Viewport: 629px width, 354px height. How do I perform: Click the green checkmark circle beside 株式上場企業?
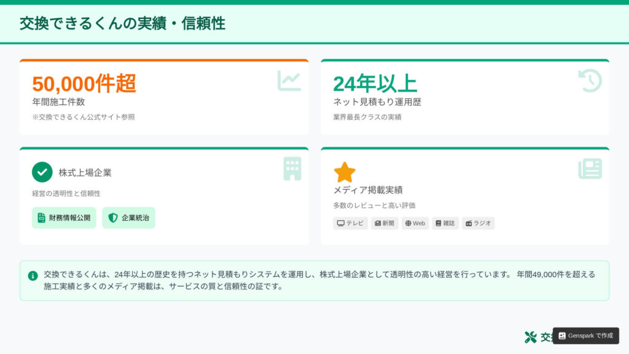coord(42,172)
